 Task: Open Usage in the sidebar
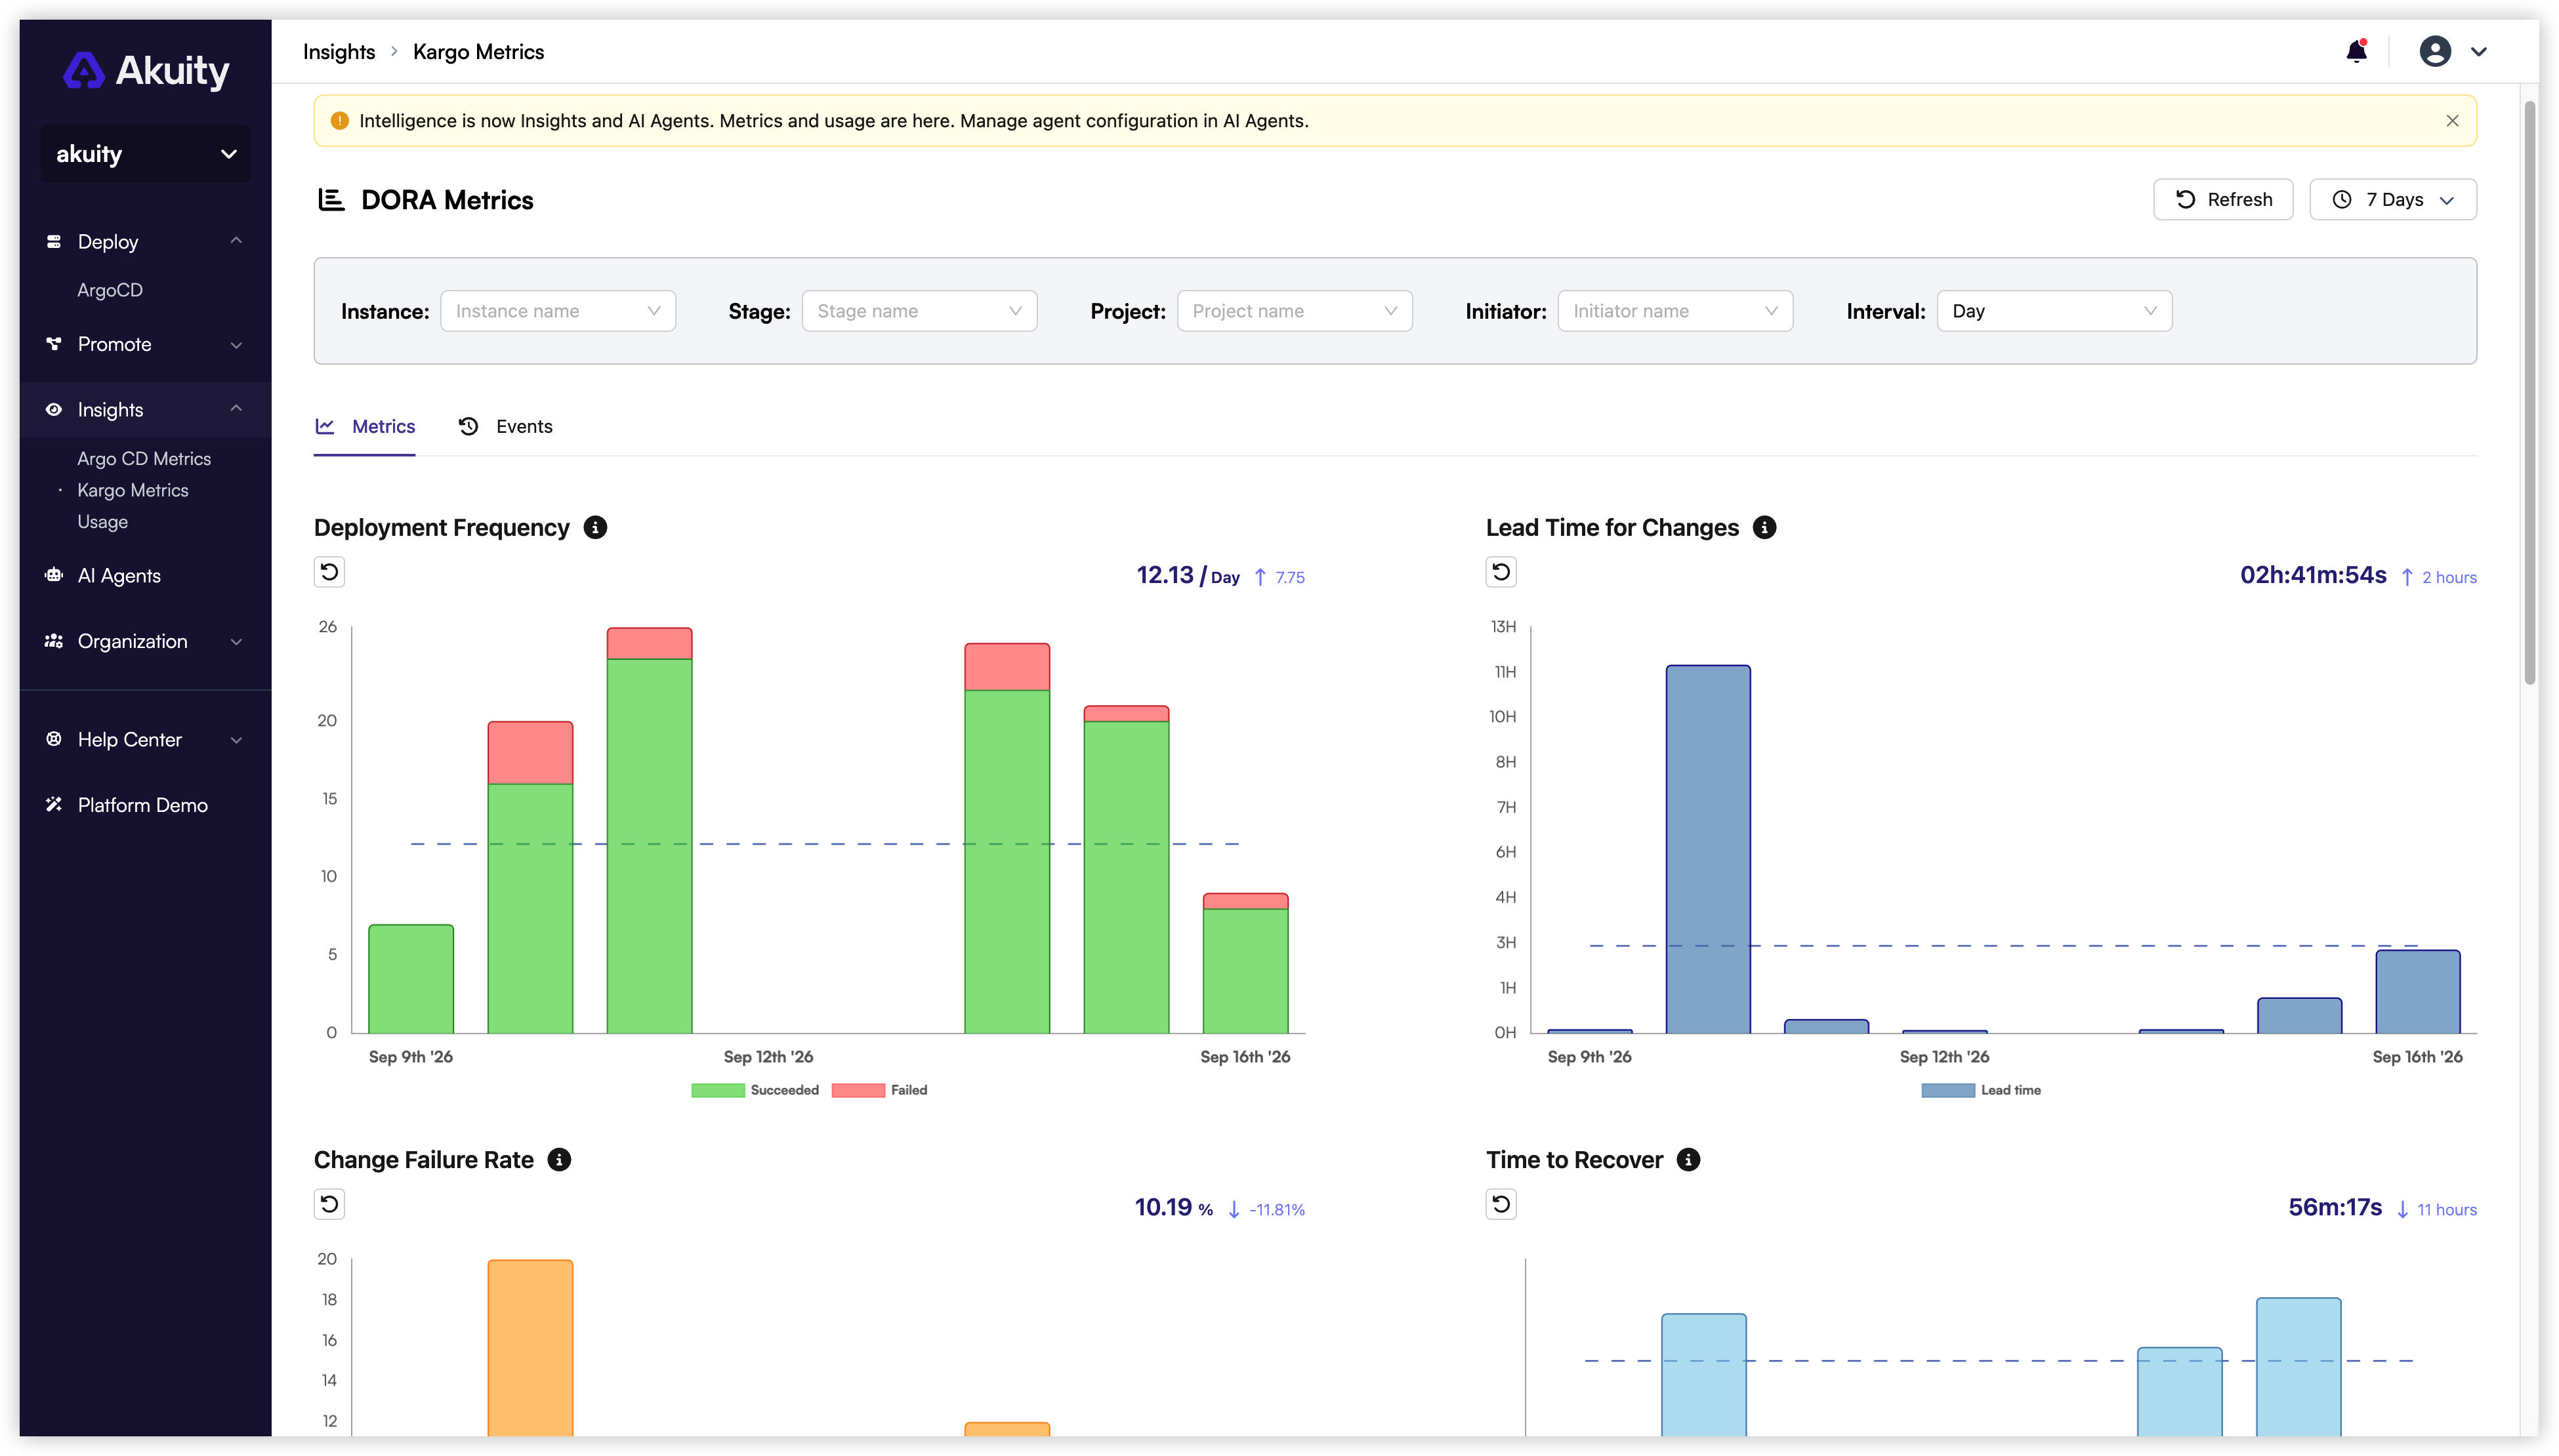click(102, 522)
